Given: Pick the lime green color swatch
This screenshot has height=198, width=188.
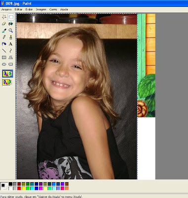Looking at the screenshot, I should point(28,188).
